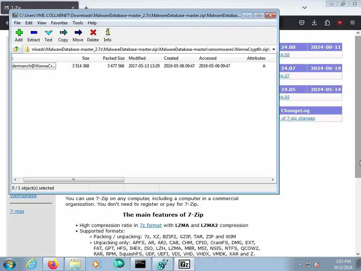Image resolution: width=361 pixels, height=271 pixels.
Task: Open the 24.05 release link
Action: 284,97
